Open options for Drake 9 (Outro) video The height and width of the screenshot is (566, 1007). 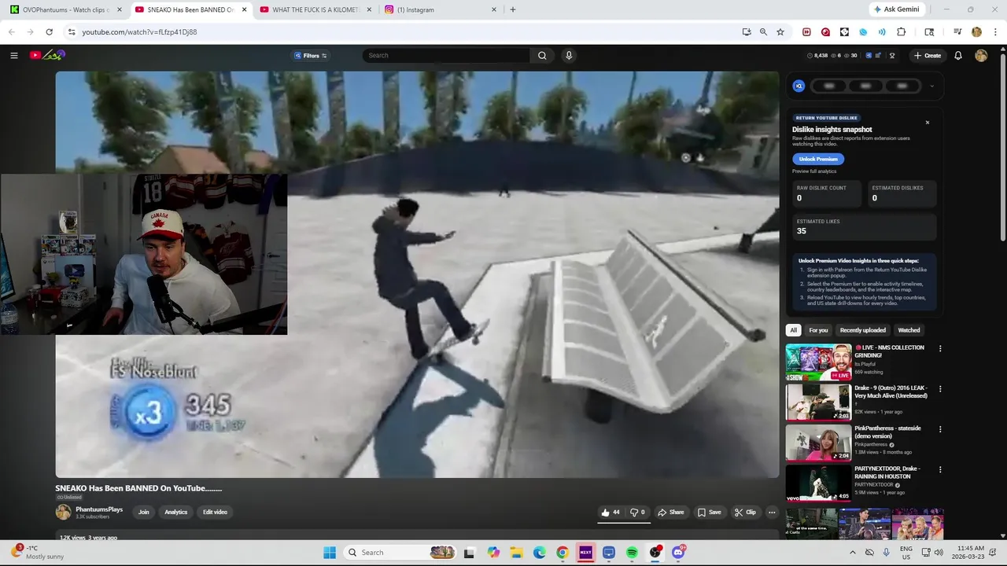pyautogui.click(x=939, y=388)
